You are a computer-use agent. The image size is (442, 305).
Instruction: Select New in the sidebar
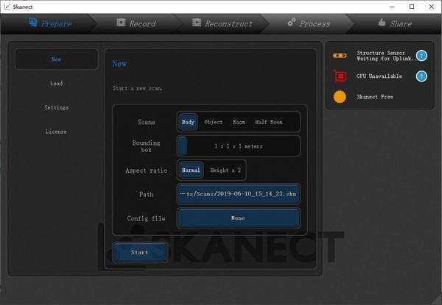57,59
